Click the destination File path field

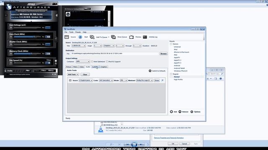[115, 54]
